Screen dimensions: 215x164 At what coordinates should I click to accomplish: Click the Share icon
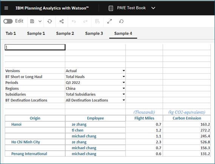pos(61,21)
